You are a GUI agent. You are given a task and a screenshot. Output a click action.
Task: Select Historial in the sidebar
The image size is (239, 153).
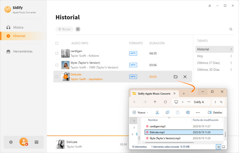click(24, 36)
